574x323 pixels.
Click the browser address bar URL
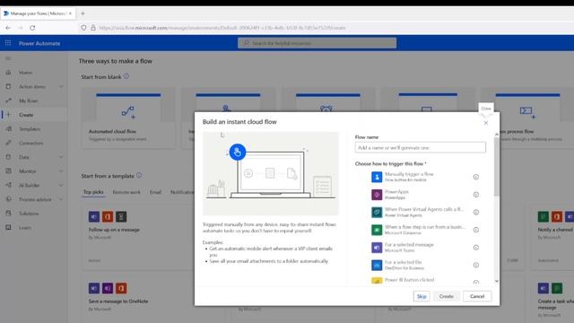pyautogui.click(x=222, y=28)
